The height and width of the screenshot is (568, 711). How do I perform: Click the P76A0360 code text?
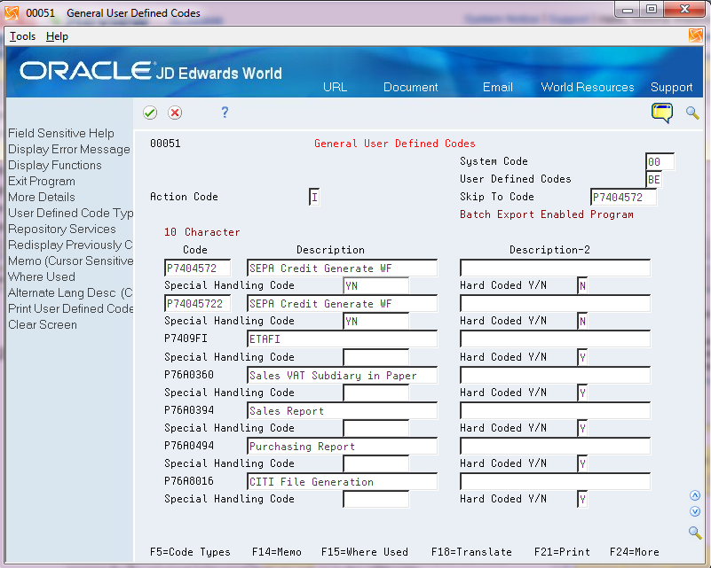(x=189, y=374)
